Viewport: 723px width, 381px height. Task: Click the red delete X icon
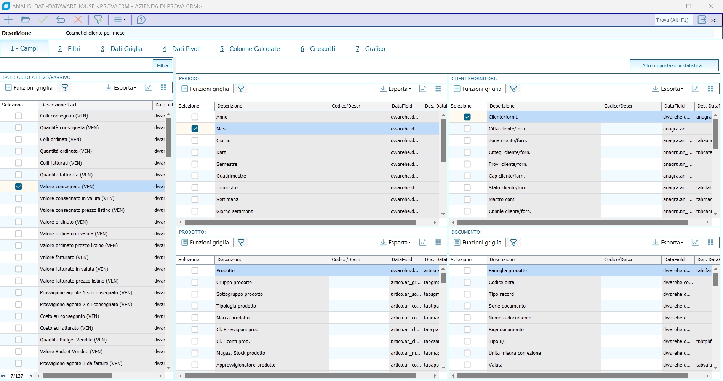click(78, 20)
